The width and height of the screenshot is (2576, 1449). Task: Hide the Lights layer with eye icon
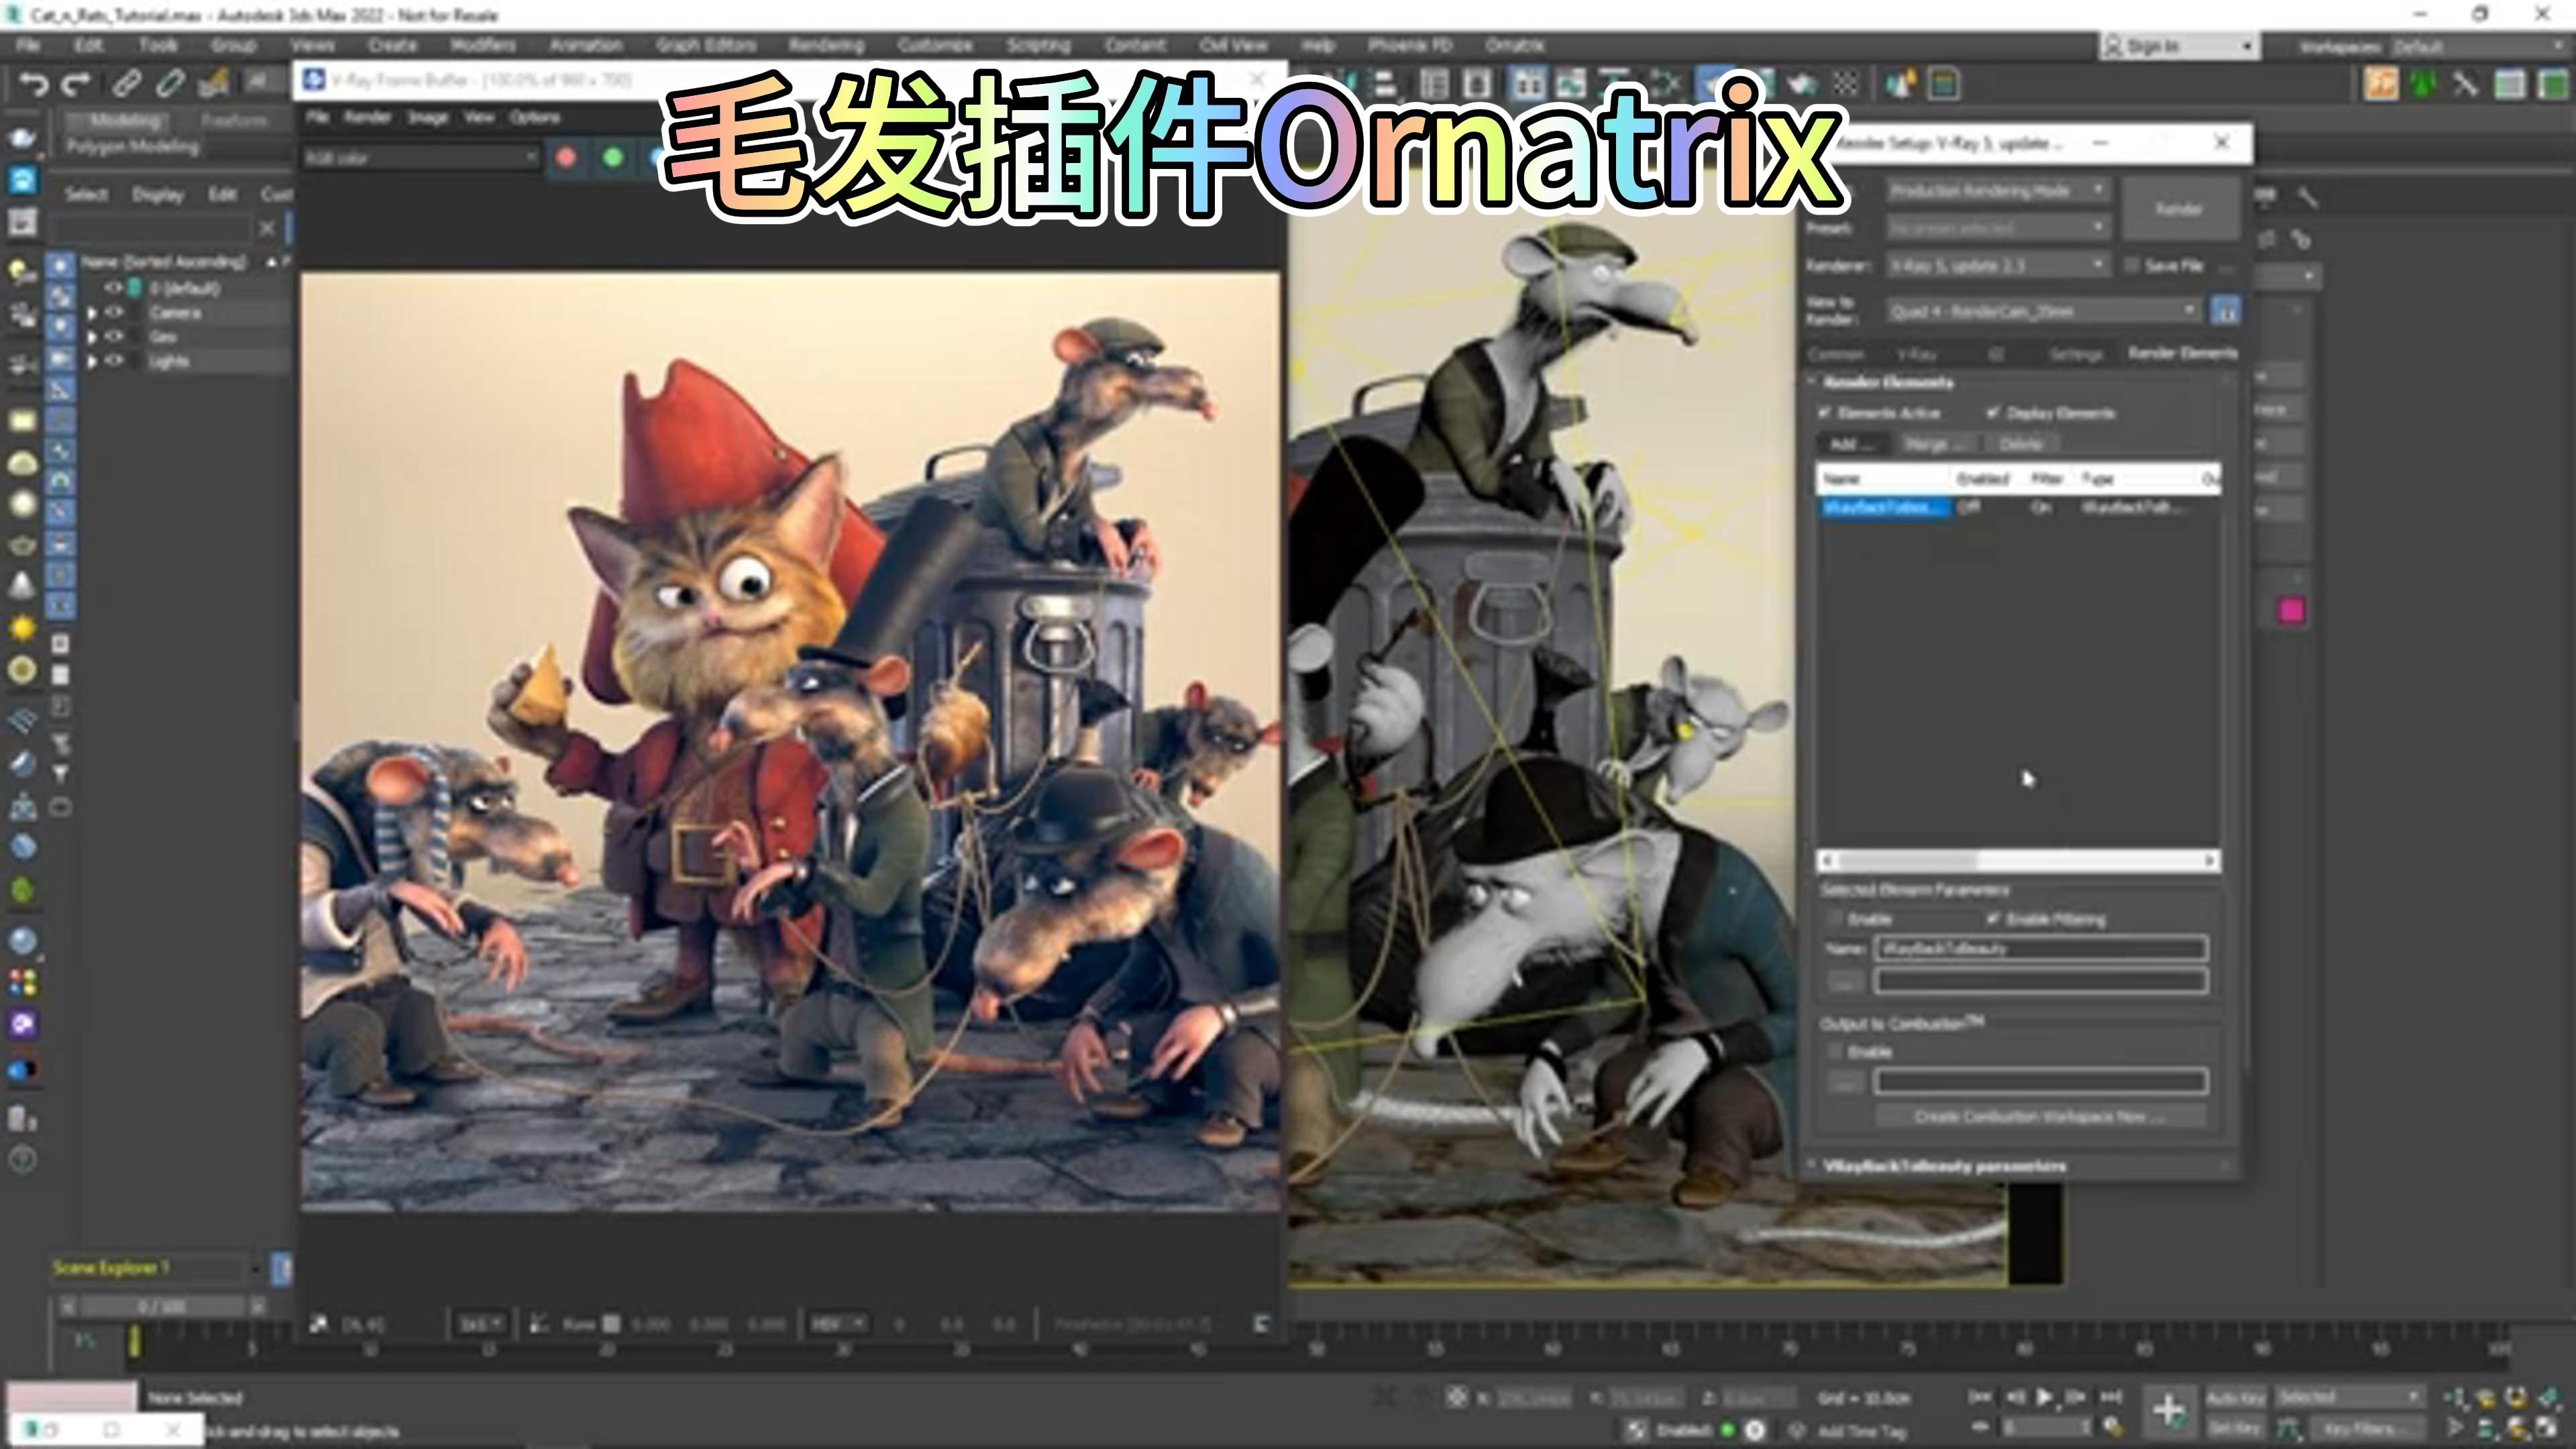tap(114, 361)
